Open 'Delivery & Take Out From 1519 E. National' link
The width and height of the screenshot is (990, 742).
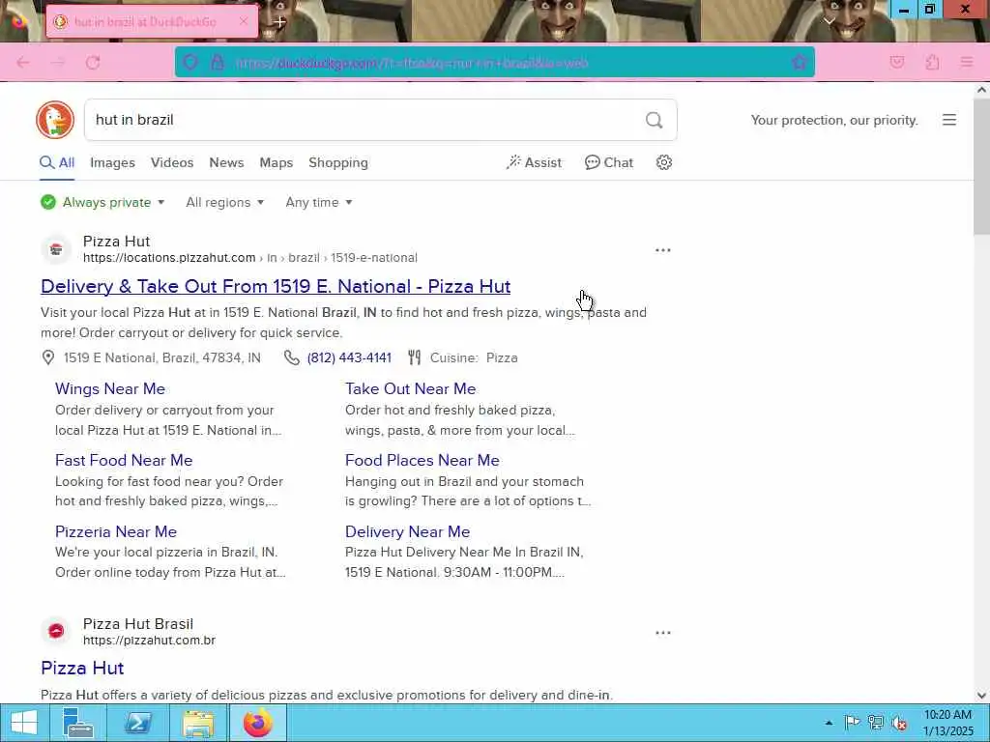click(x=276, y=286)
